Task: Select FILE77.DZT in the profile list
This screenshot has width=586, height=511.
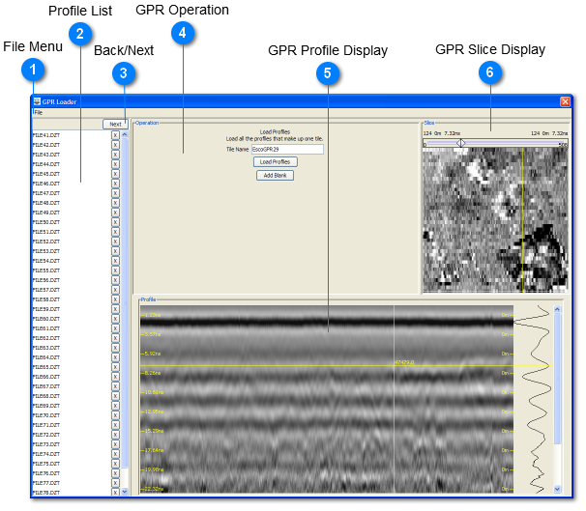Action: pyautogui.click(x=46, y=483)
